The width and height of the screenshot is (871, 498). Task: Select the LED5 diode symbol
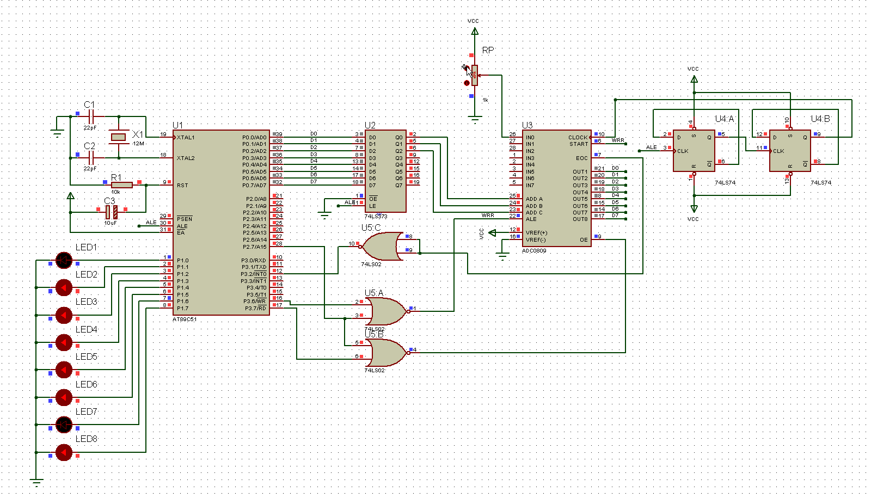64,370
